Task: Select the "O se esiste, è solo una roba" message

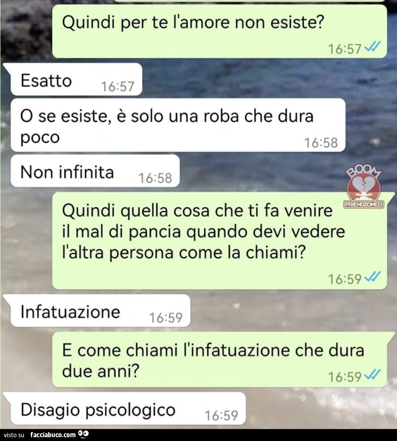Action: (178, 125)
